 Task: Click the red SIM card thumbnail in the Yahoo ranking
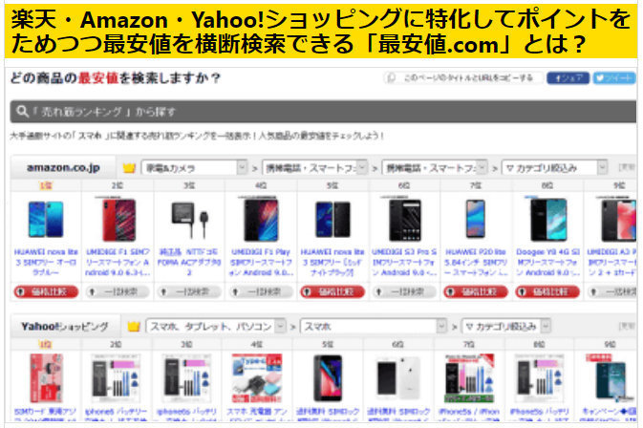(46, 378)
